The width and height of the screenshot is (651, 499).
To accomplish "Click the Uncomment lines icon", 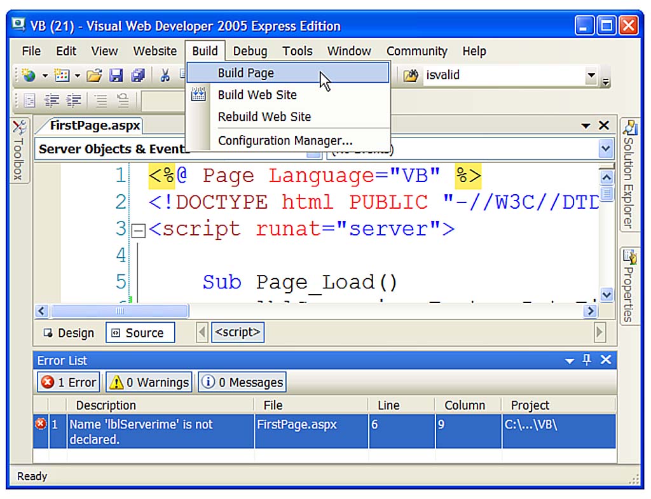I will pos(123,100).
